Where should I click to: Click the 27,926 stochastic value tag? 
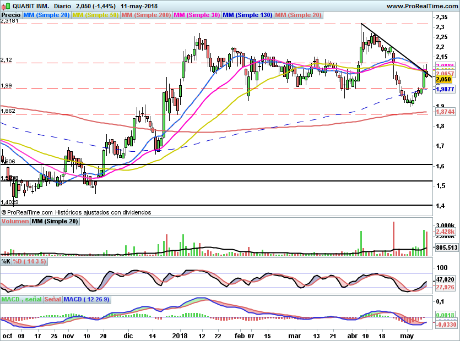click(x=445, y=287)
